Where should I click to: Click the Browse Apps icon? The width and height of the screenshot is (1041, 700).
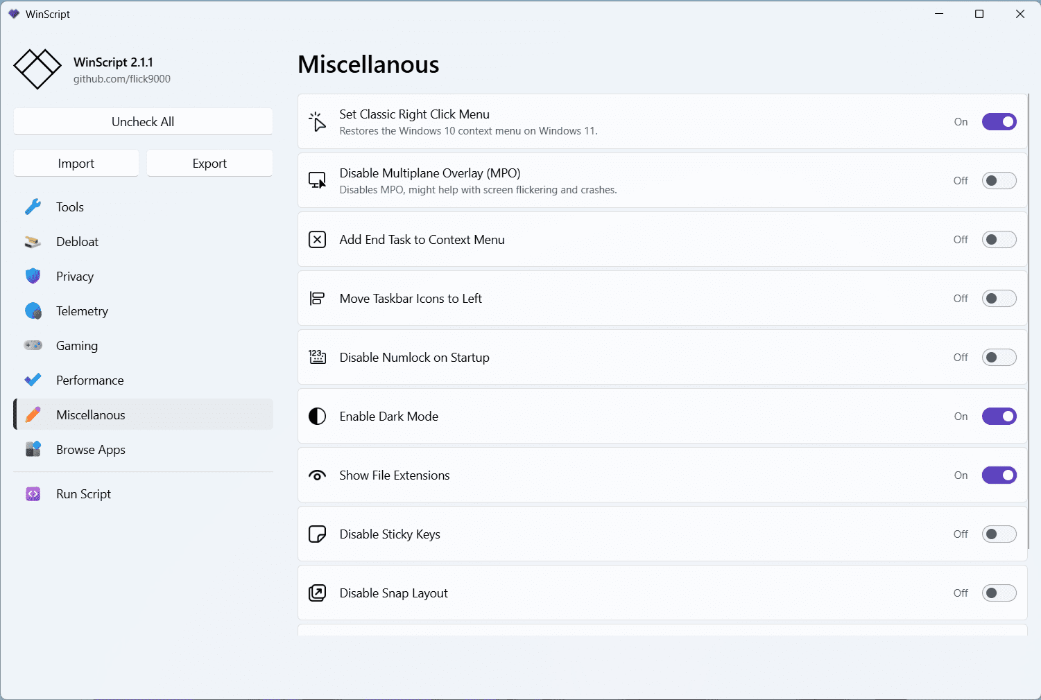[33, 449]
